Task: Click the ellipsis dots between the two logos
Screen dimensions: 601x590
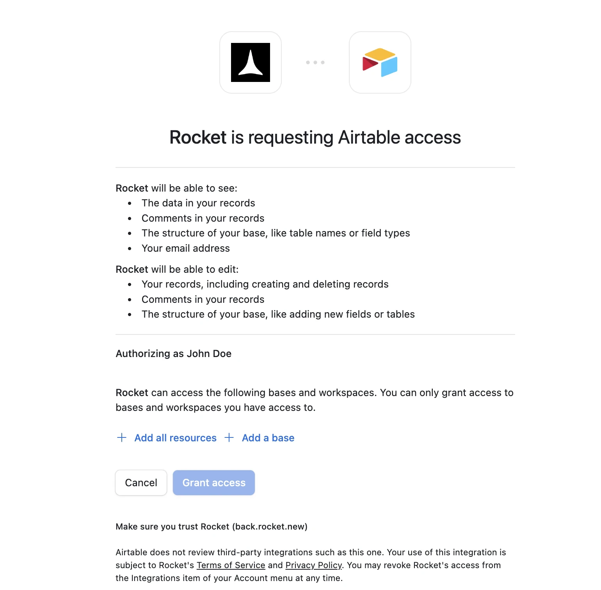Action: (315, 62)
